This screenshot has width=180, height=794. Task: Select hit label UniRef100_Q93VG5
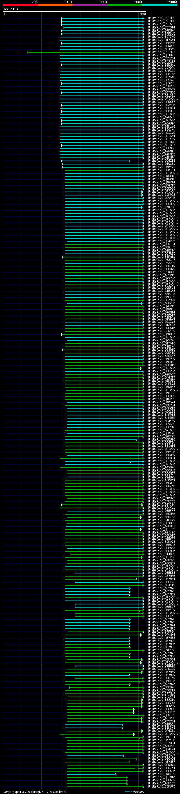(161, 105)
